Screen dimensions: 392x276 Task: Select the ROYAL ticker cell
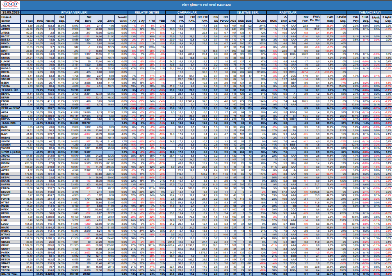tap(11, 71)
